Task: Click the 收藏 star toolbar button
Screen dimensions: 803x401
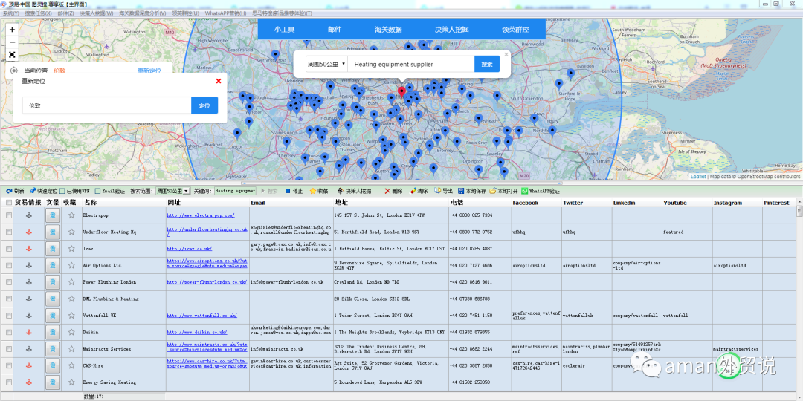Action: coord(318,191)
